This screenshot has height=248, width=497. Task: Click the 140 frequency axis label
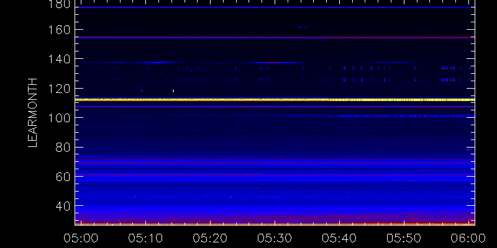coord(58,59)
